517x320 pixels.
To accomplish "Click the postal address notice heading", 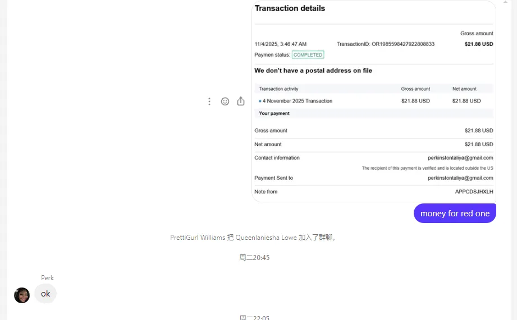I will click(x=313, y=71).
